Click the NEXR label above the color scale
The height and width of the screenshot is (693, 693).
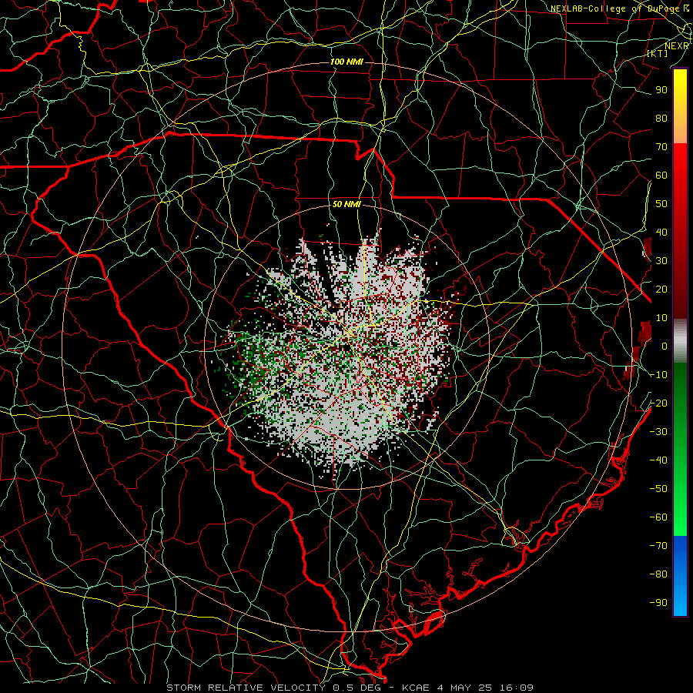tap(676, 46)
